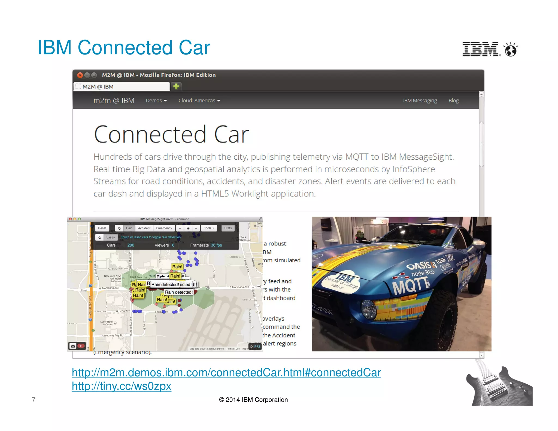Open a new tab with green plus

click(x=176, y=86)
